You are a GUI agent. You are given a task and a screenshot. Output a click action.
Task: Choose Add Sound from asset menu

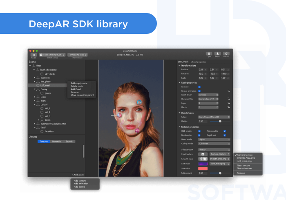click(x=80, y=187)
